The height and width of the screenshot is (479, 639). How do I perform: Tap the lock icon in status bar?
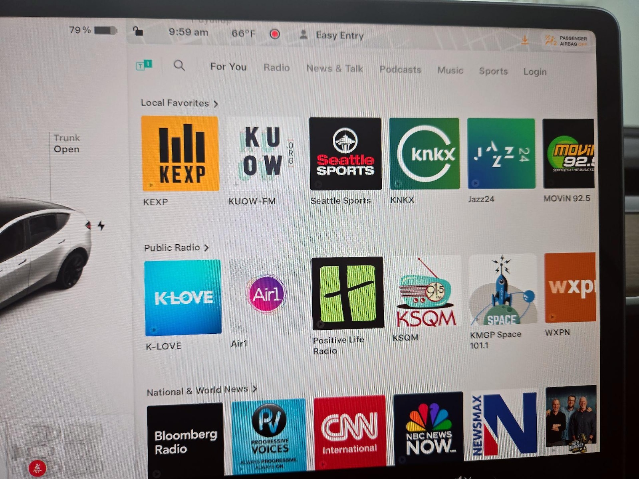(x=138, y=31)
